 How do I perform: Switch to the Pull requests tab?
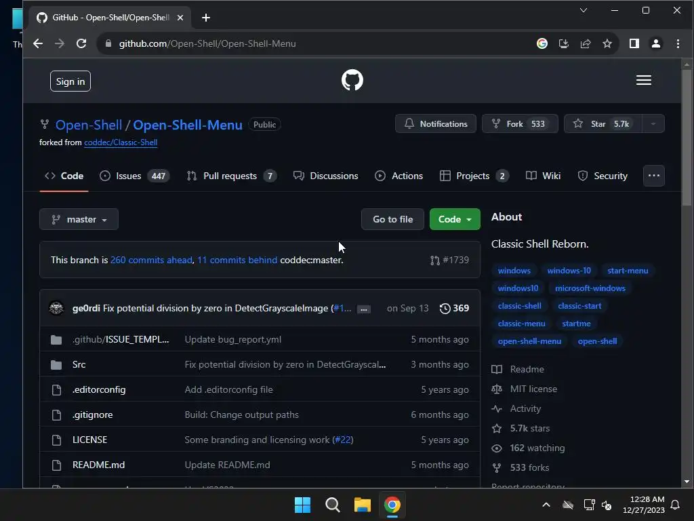pyautogui.click(x=232, y=176)
